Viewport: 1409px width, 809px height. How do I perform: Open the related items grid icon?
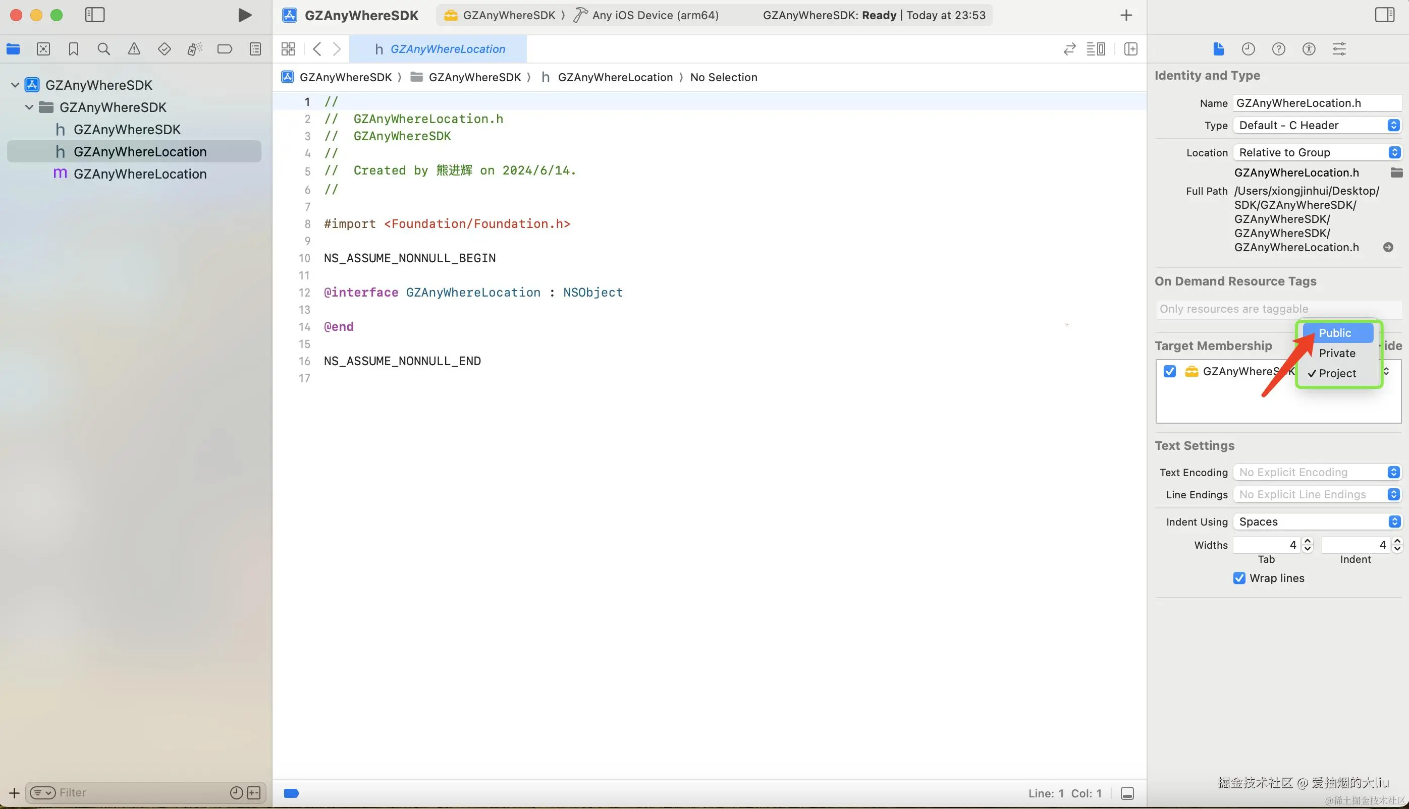(x=288, y=49)
